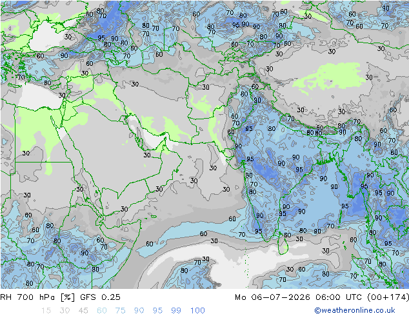The image size is (409, 316).
Task: Click legend value 30 in color scale
Action: 65,311
